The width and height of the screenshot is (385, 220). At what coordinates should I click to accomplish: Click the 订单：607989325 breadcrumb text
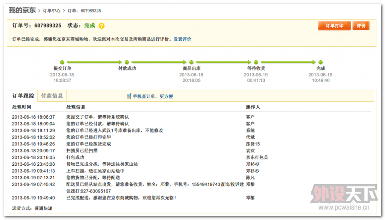click(84, 11)
